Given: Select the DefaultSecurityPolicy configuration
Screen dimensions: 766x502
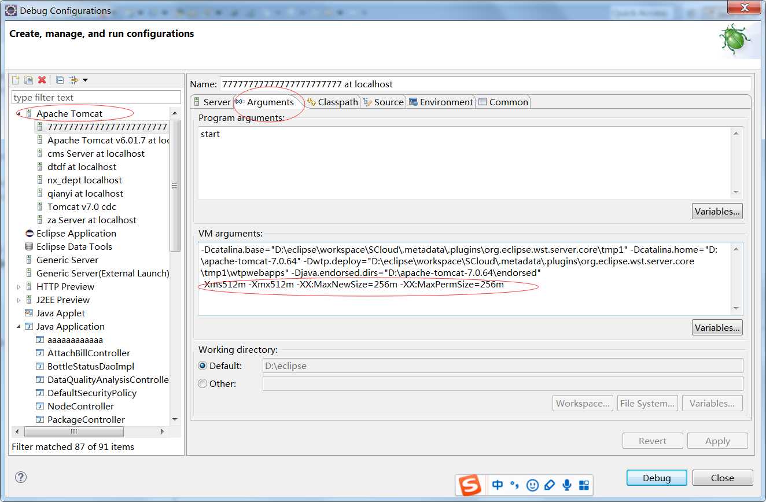Looking at the screenshot, I should click(x=86, y=393).
